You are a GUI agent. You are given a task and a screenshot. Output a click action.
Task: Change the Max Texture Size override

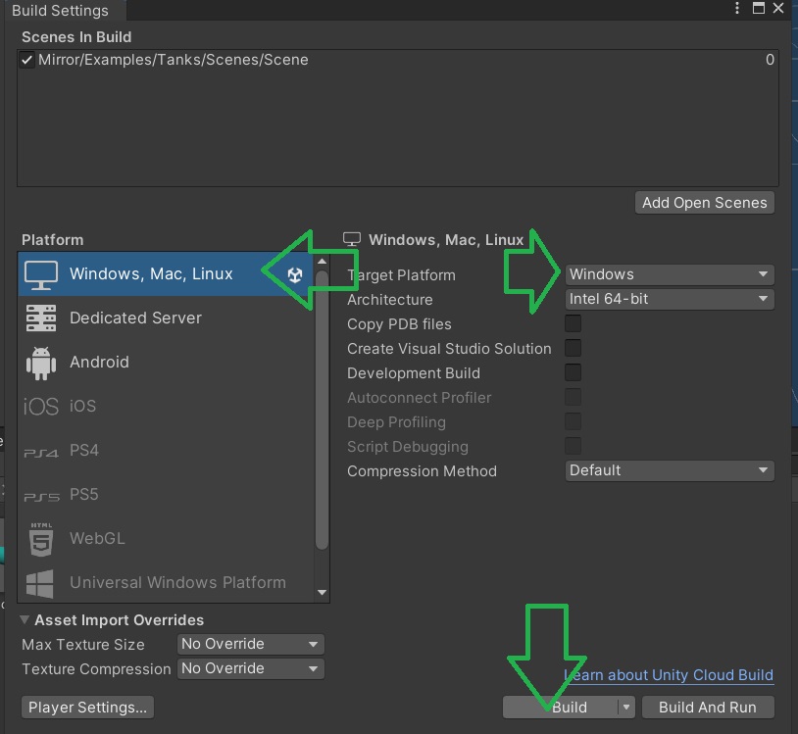point(250,644)
